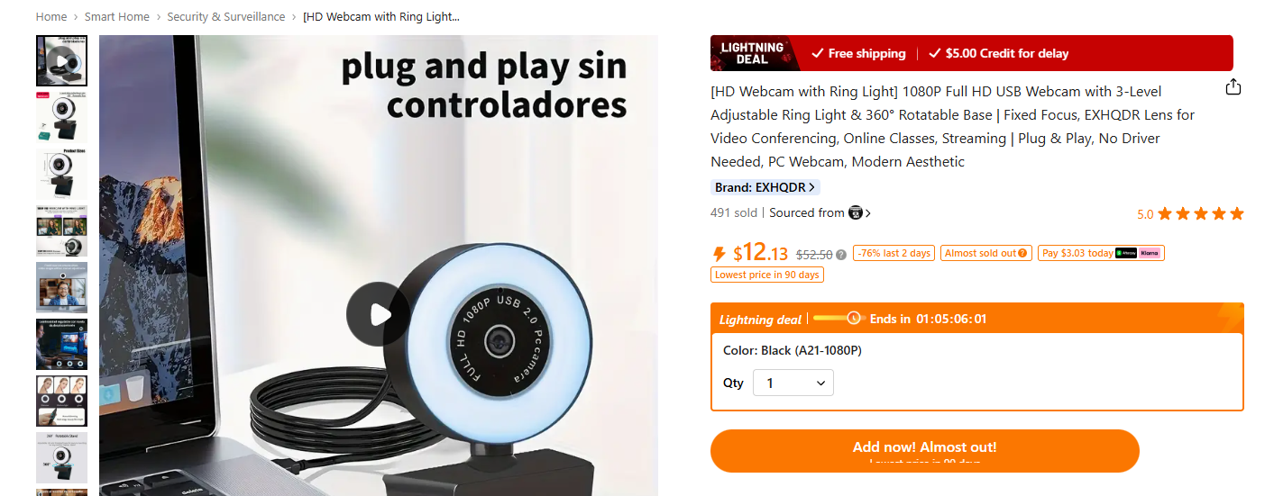Image resolution: width=1274 pixels, height=496 pixels.
Task: Play the product video in main image
Action: click(x=379, y=314)
